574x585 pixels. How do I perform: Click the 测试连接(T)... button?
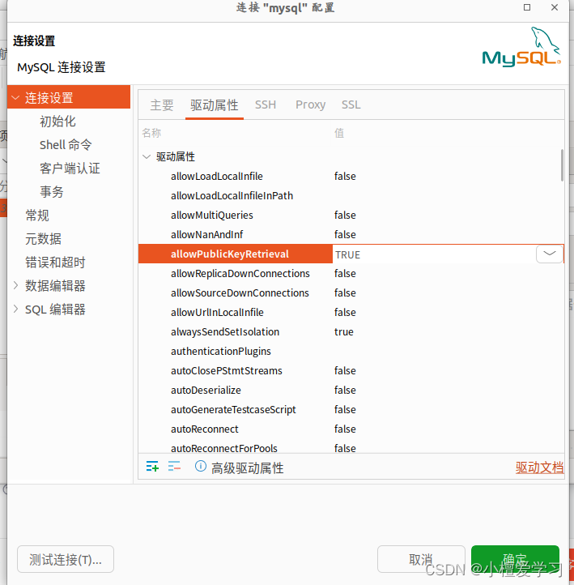pyautogui.click(x=66, y=559)
